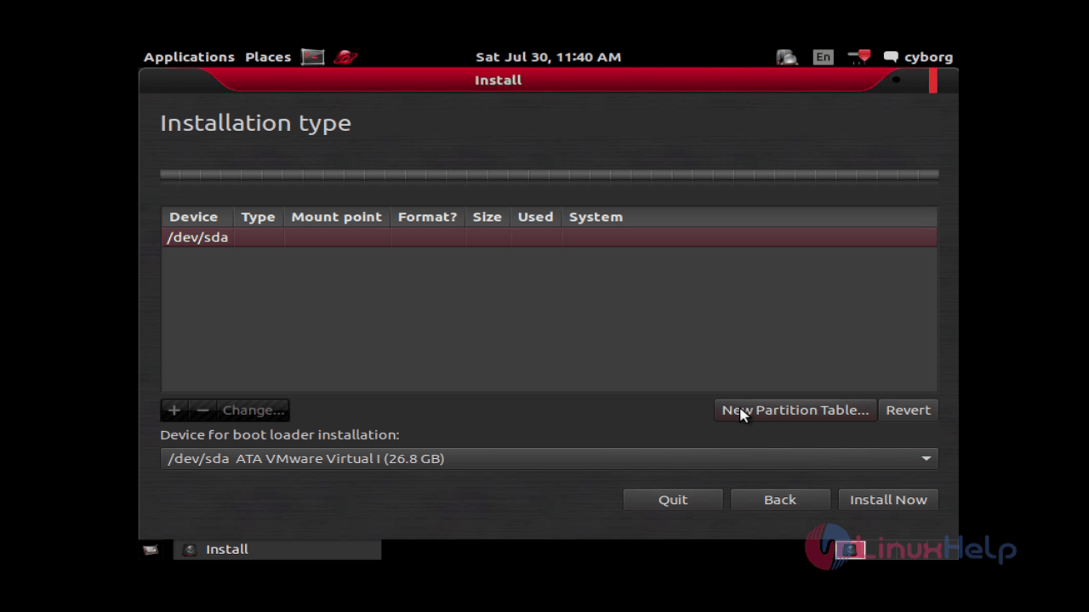The width and height of the screenshot is (1089, 612).
Task: Open the Applications menu
Action: pyautogui.click(x=188, y=57)
